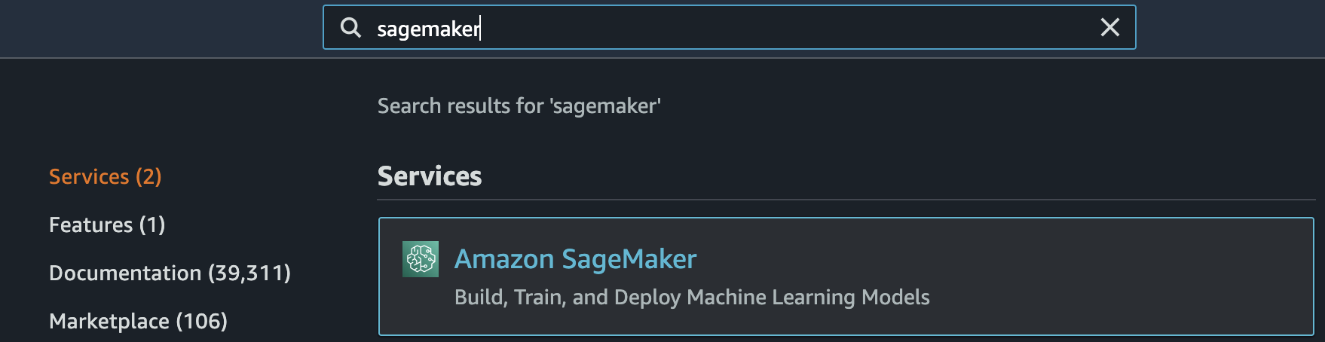Click the divider line under the Services heading
This screenshot has width=1325, height=342.
pos(846,200)
